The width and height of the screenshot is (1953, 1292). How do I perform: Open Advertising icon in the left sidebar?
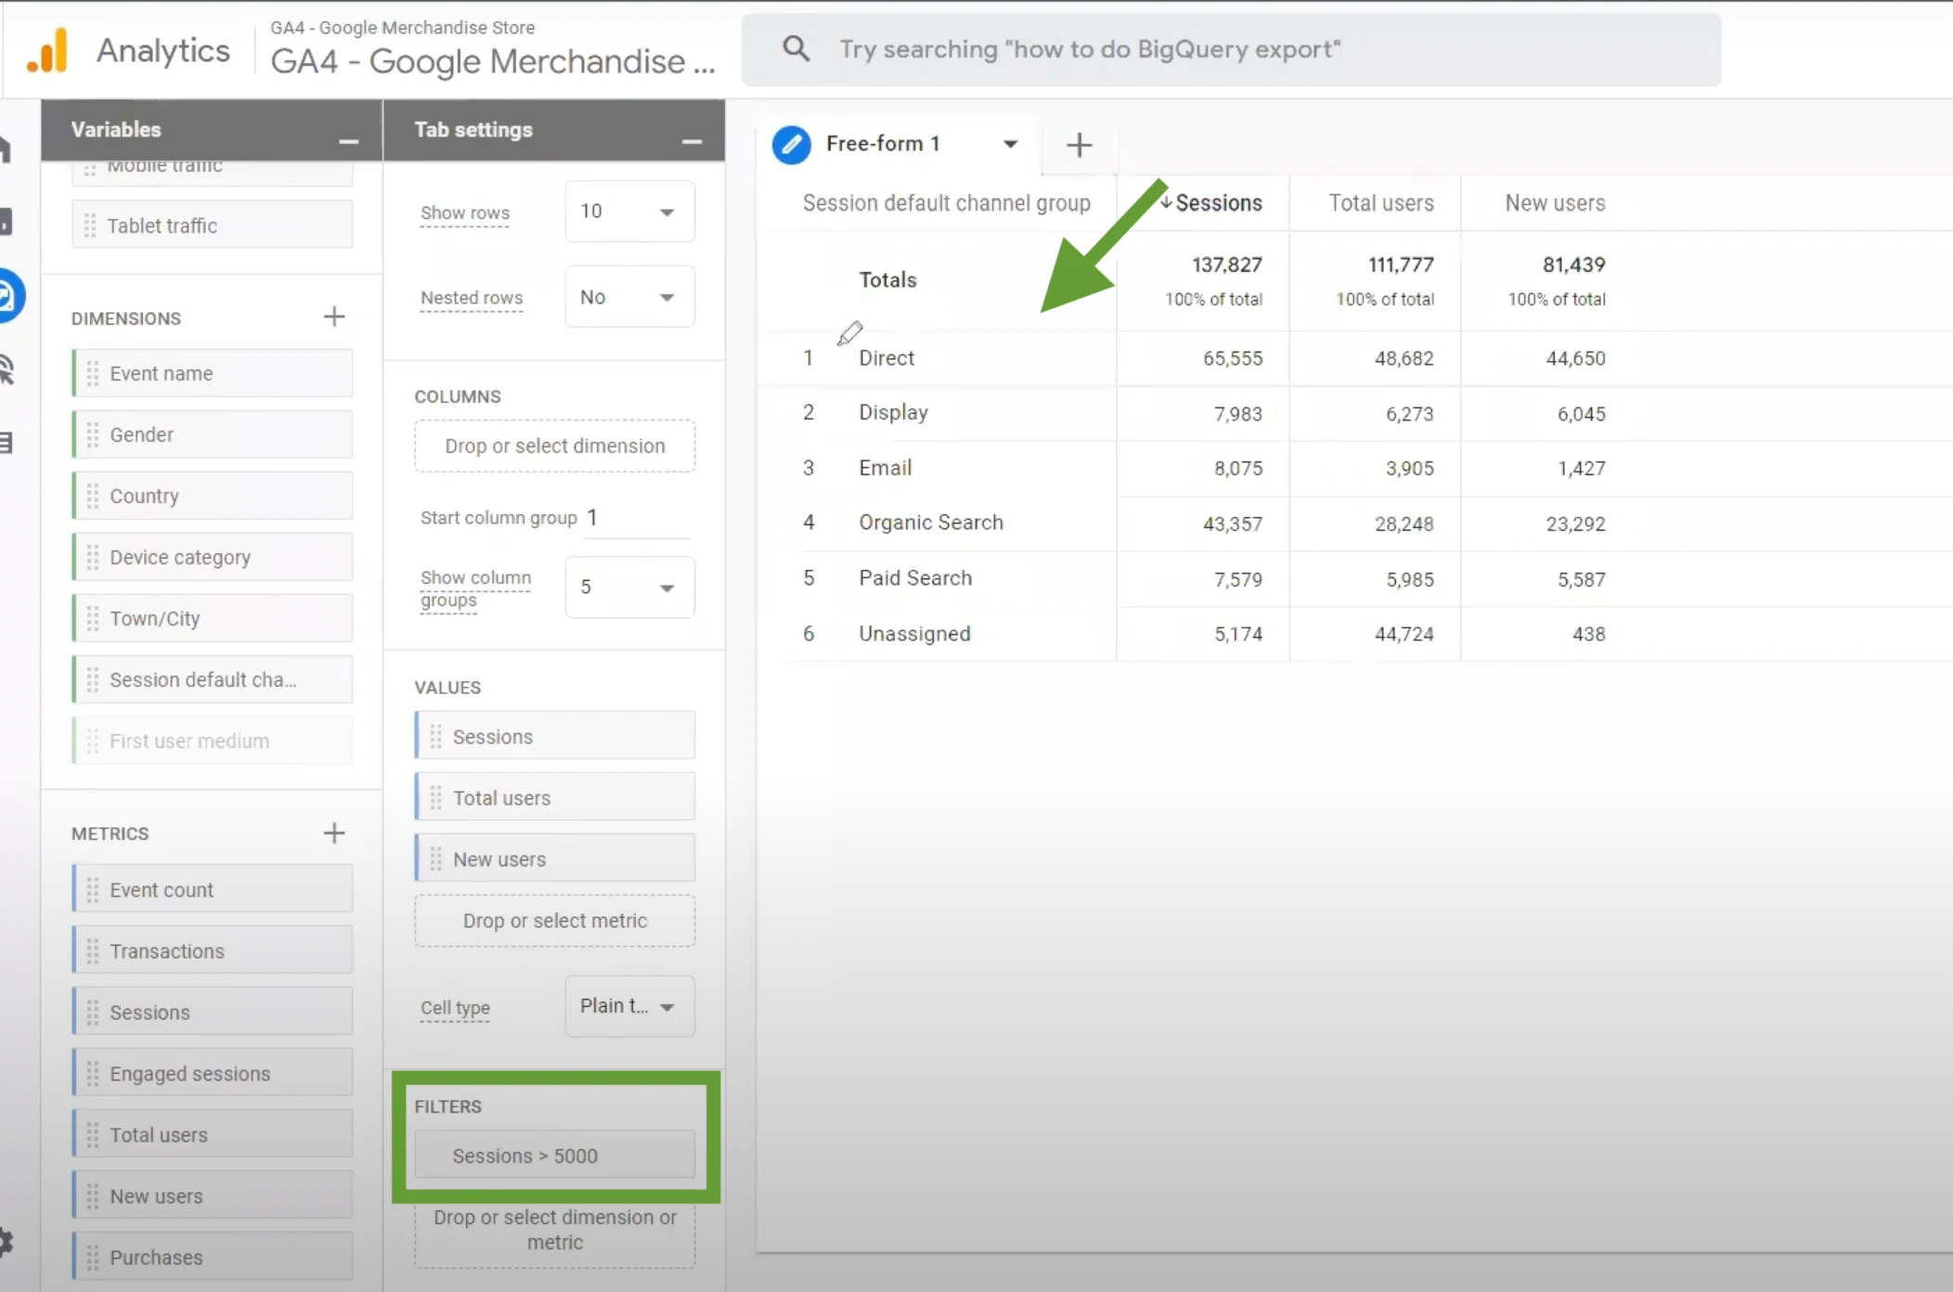point(6,369)
